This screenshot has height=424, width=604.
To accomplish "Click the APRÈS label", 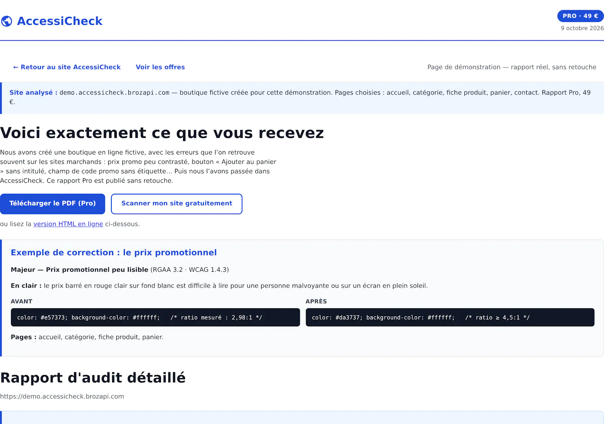I will [x=316, y=302].
